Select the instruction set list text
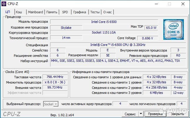This screenshot has height=118, width=190. pyautogui.click(x=115, y=61)
